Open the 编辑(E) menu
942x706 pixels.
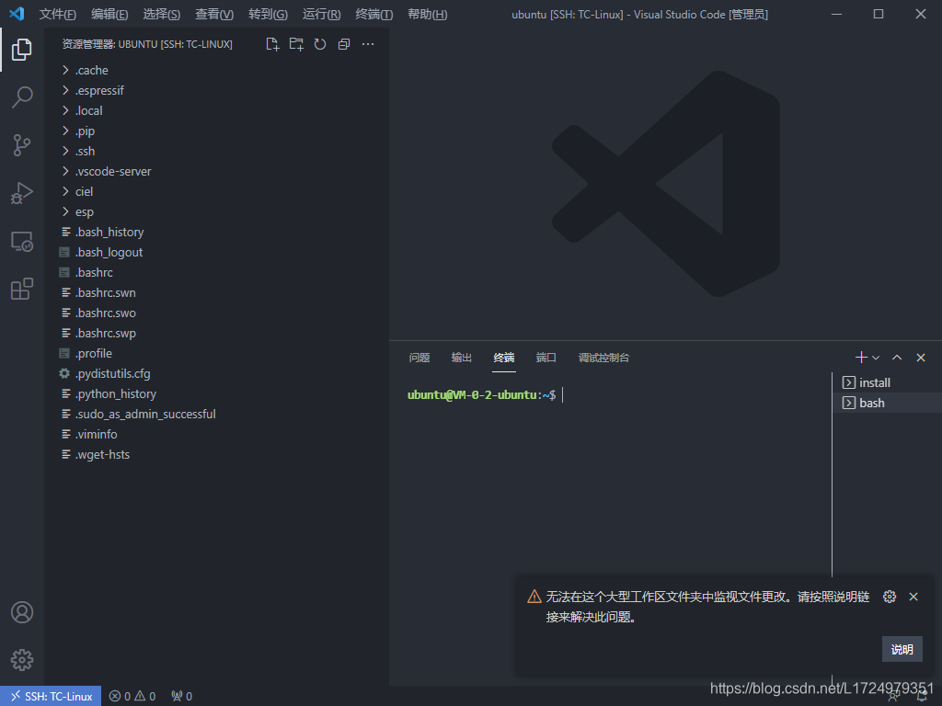pos(109,15)
